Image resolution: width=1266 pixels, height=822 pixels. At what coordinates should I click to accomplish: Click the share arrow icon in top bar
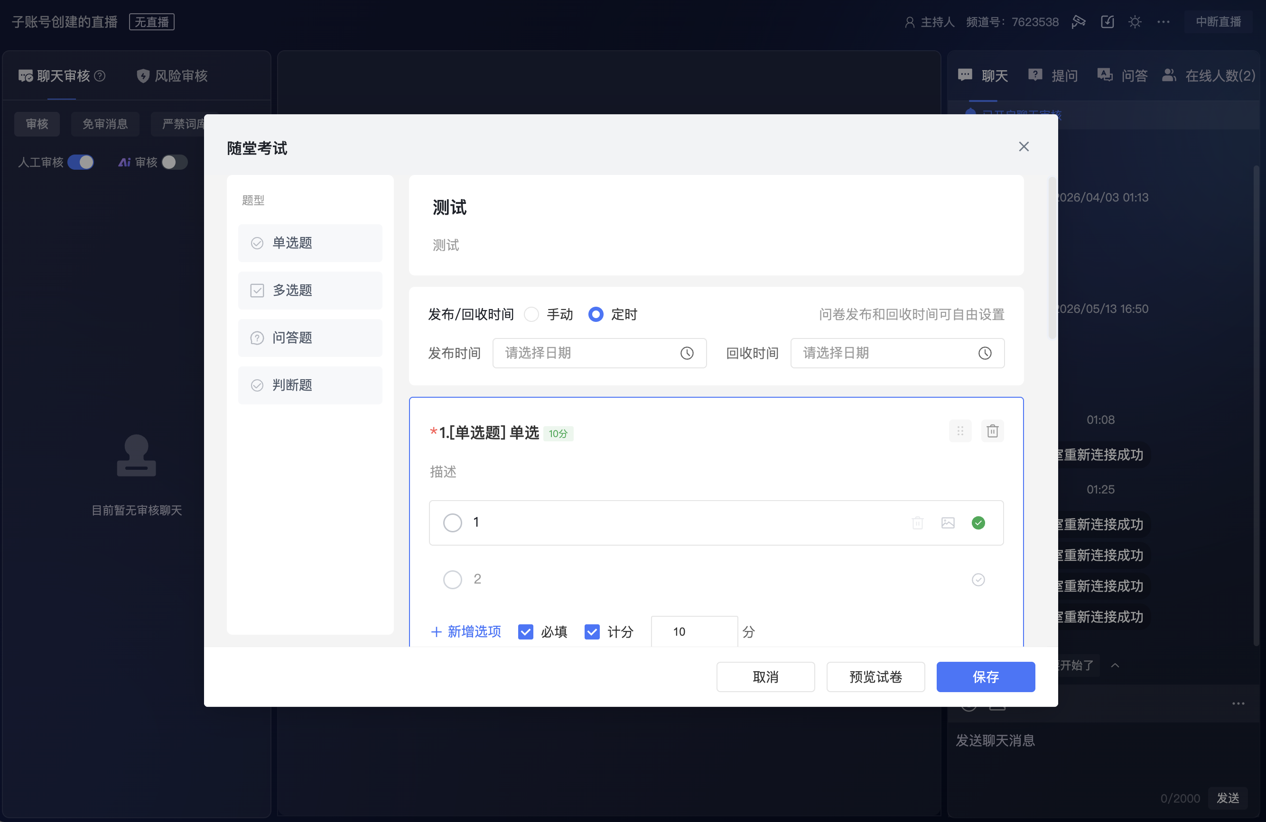click(1078, 22)
